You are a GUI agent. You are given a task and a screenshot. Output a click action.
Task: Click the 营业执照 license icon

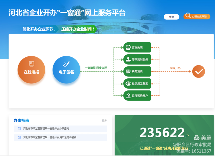tap(128, 47)
